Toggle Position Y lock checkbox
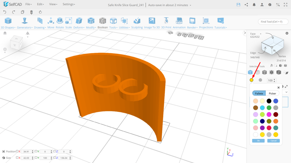291x163 pixels. 36,151
